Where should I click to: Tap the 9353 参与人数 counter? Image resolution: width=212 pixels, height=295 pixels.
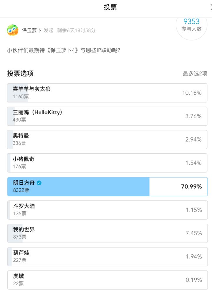pos(191,25)
